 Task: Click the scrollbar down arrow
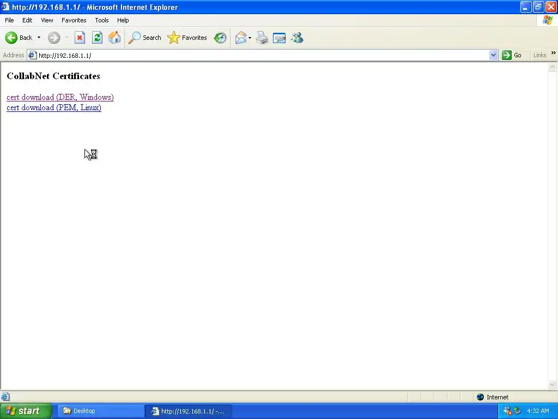(553, 384)
